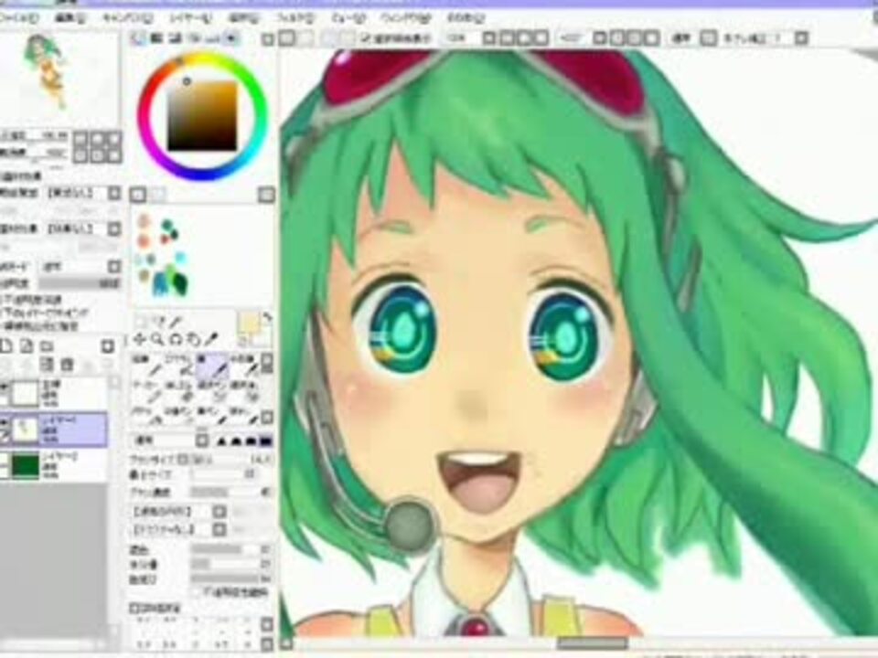Create a new layer icon
This screenshot has height=658, width=878.
(x=6, y=346)
